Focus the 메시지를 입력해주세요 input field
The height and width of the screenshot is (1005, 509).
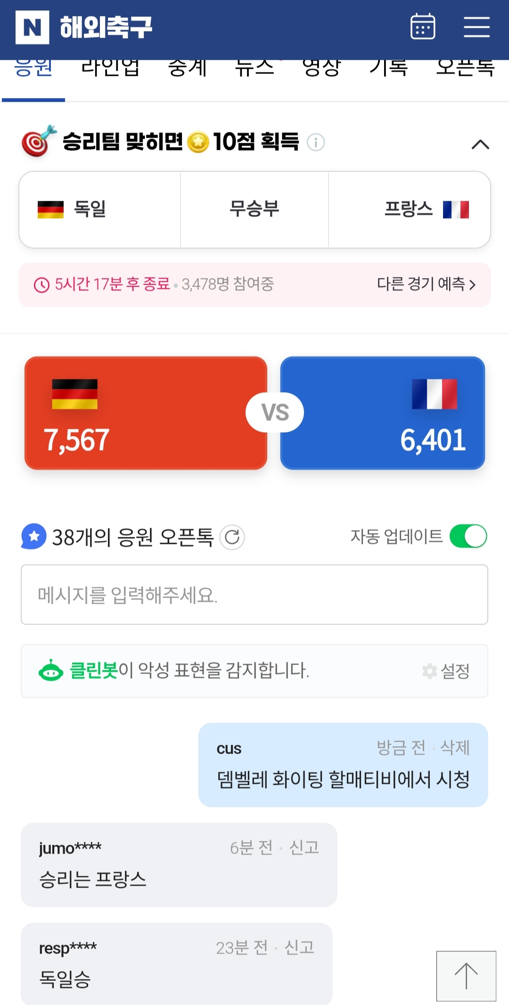tap(254, 595)
